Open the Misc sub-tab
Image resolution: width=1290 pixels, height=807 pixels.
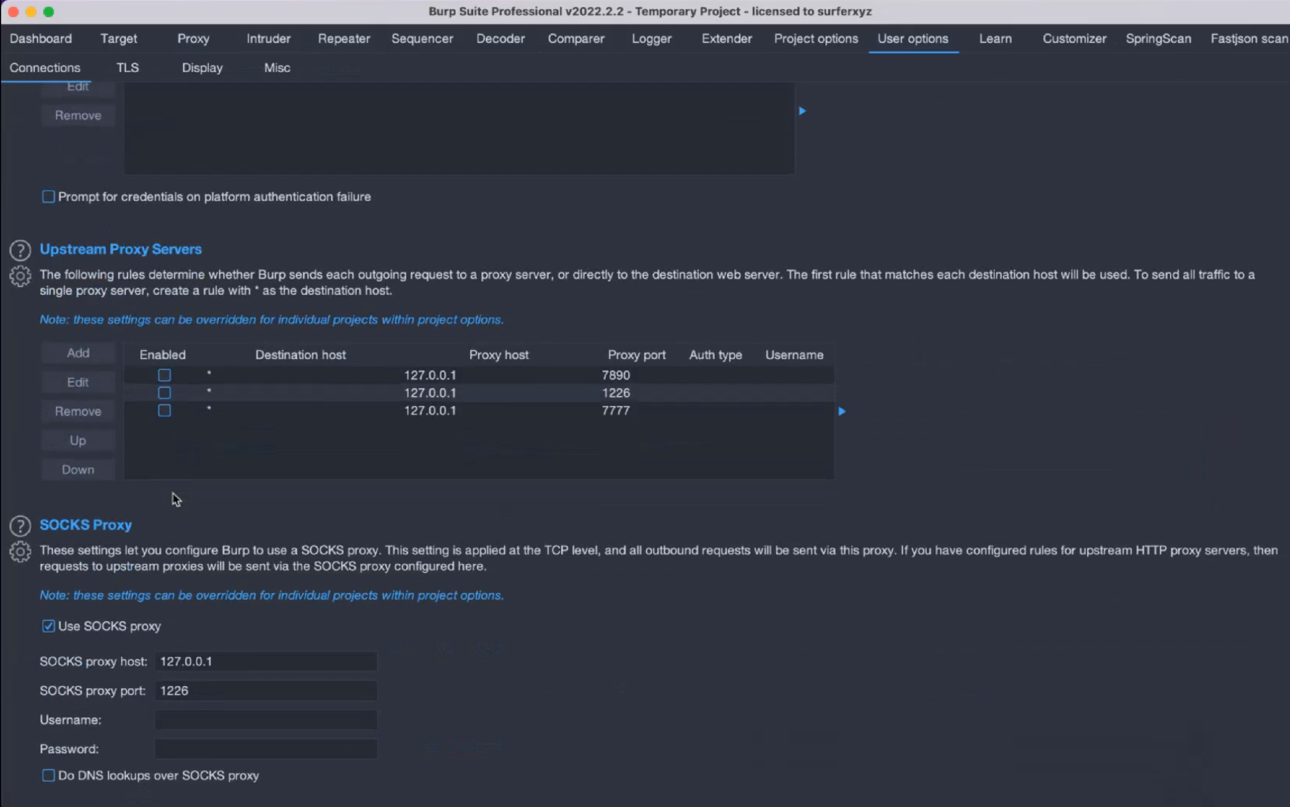[x=277, y=68]
